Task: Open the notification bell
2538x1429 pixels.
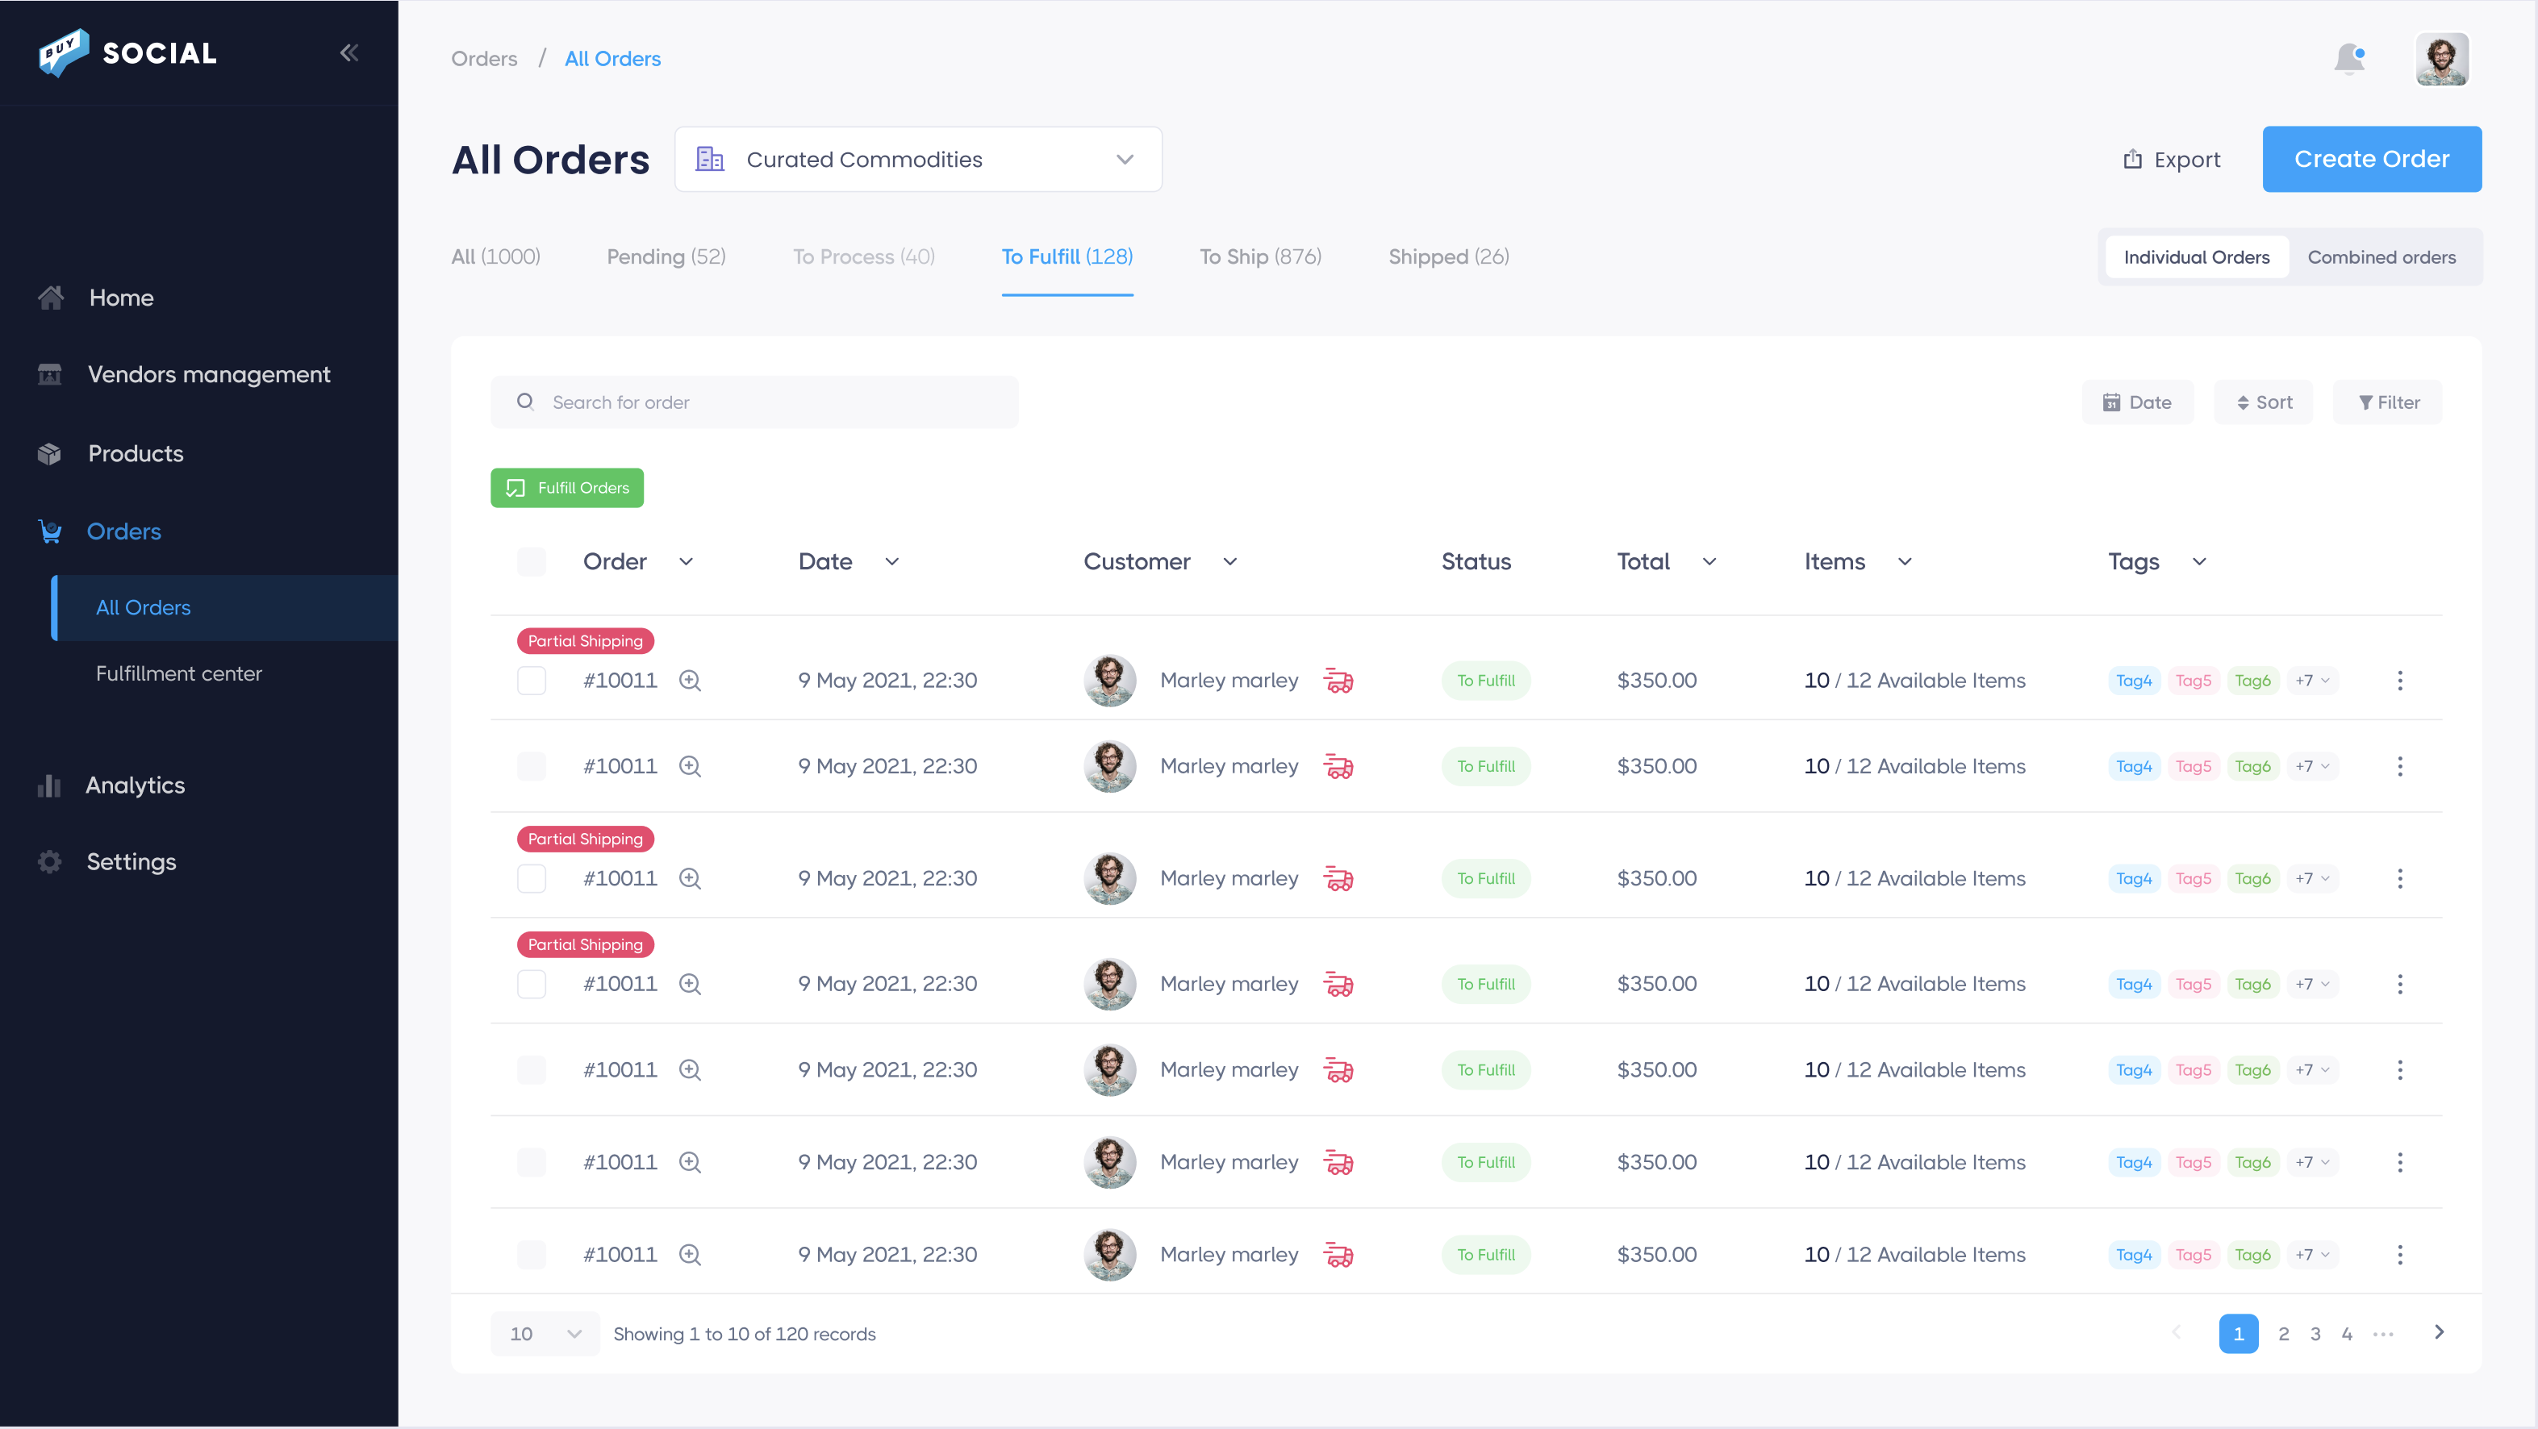Action: coord(2350,59)
